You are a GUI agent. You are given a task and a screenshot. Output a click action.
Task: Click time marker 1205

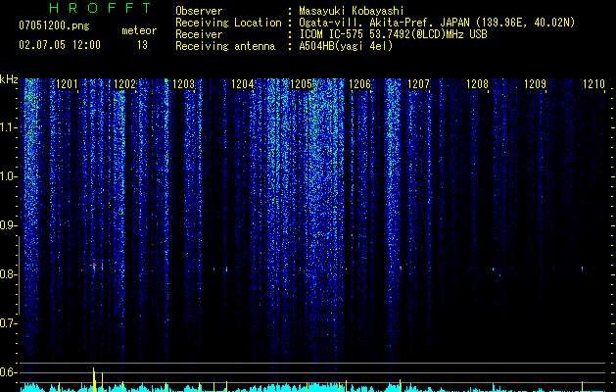(x=301, y=84)
